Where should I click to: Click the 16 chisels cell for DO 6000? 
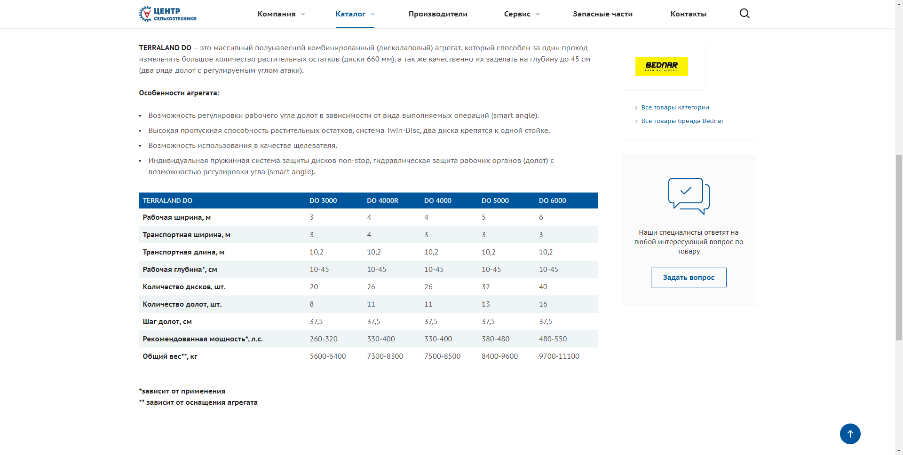point(543,304)
